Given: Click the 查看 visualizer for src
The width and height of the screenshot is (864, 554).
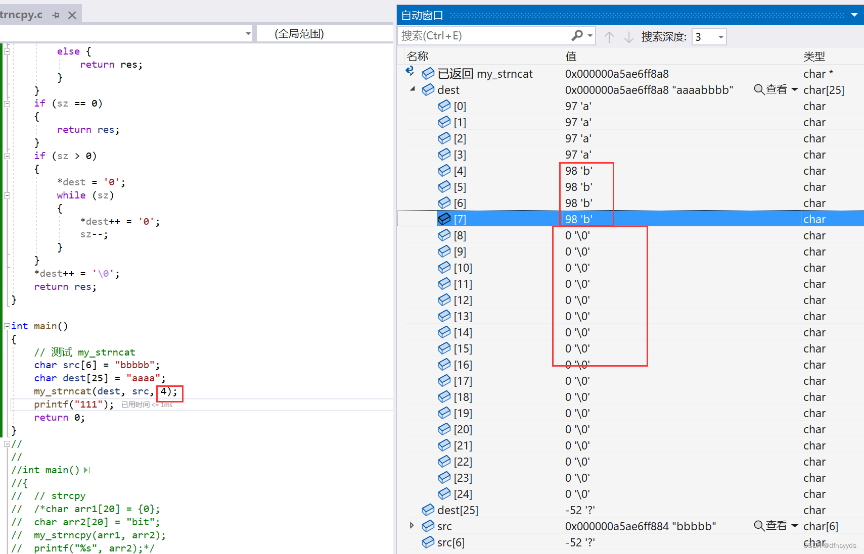Looking at the screenshot, I should (771, 526).
